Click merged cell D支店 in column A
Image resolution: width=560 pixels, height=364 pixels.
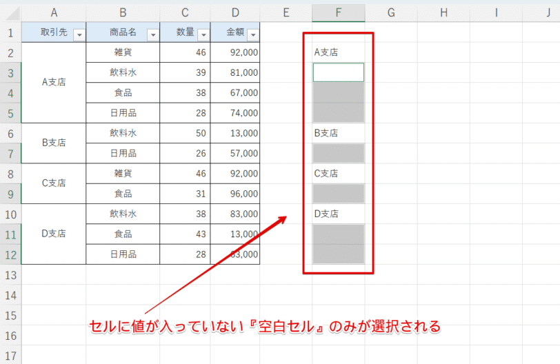tap(54, 234)
